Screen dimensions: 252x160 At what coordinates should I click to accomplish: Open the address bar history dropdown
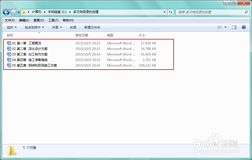pos(164,12)
